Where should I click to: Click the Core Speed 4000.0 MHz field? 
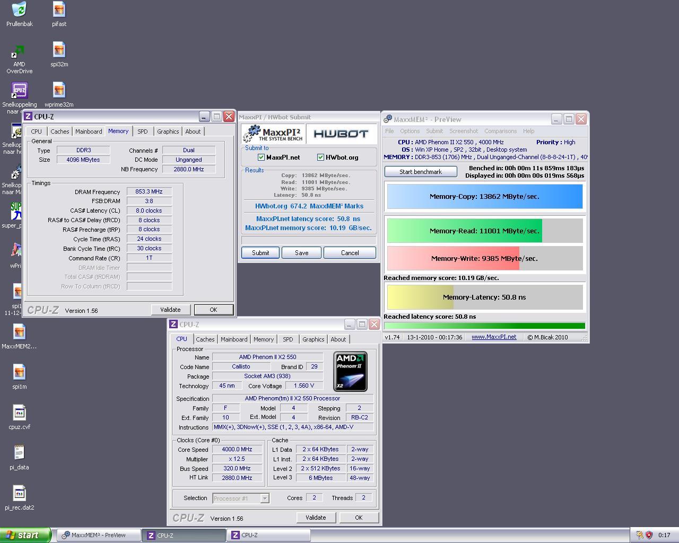point(237,449)
